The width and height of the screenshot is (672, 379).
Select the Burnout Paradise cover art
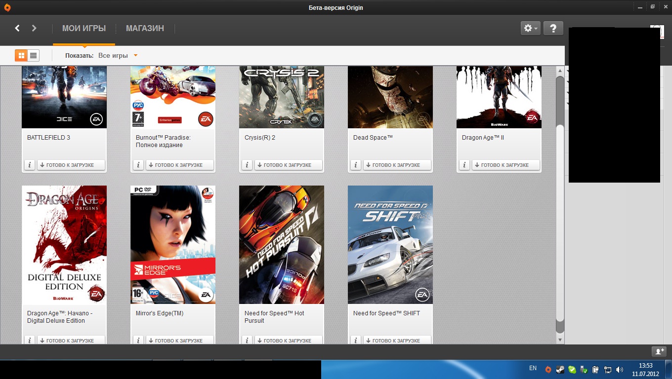pyautogui.click(x=173, y=97)
